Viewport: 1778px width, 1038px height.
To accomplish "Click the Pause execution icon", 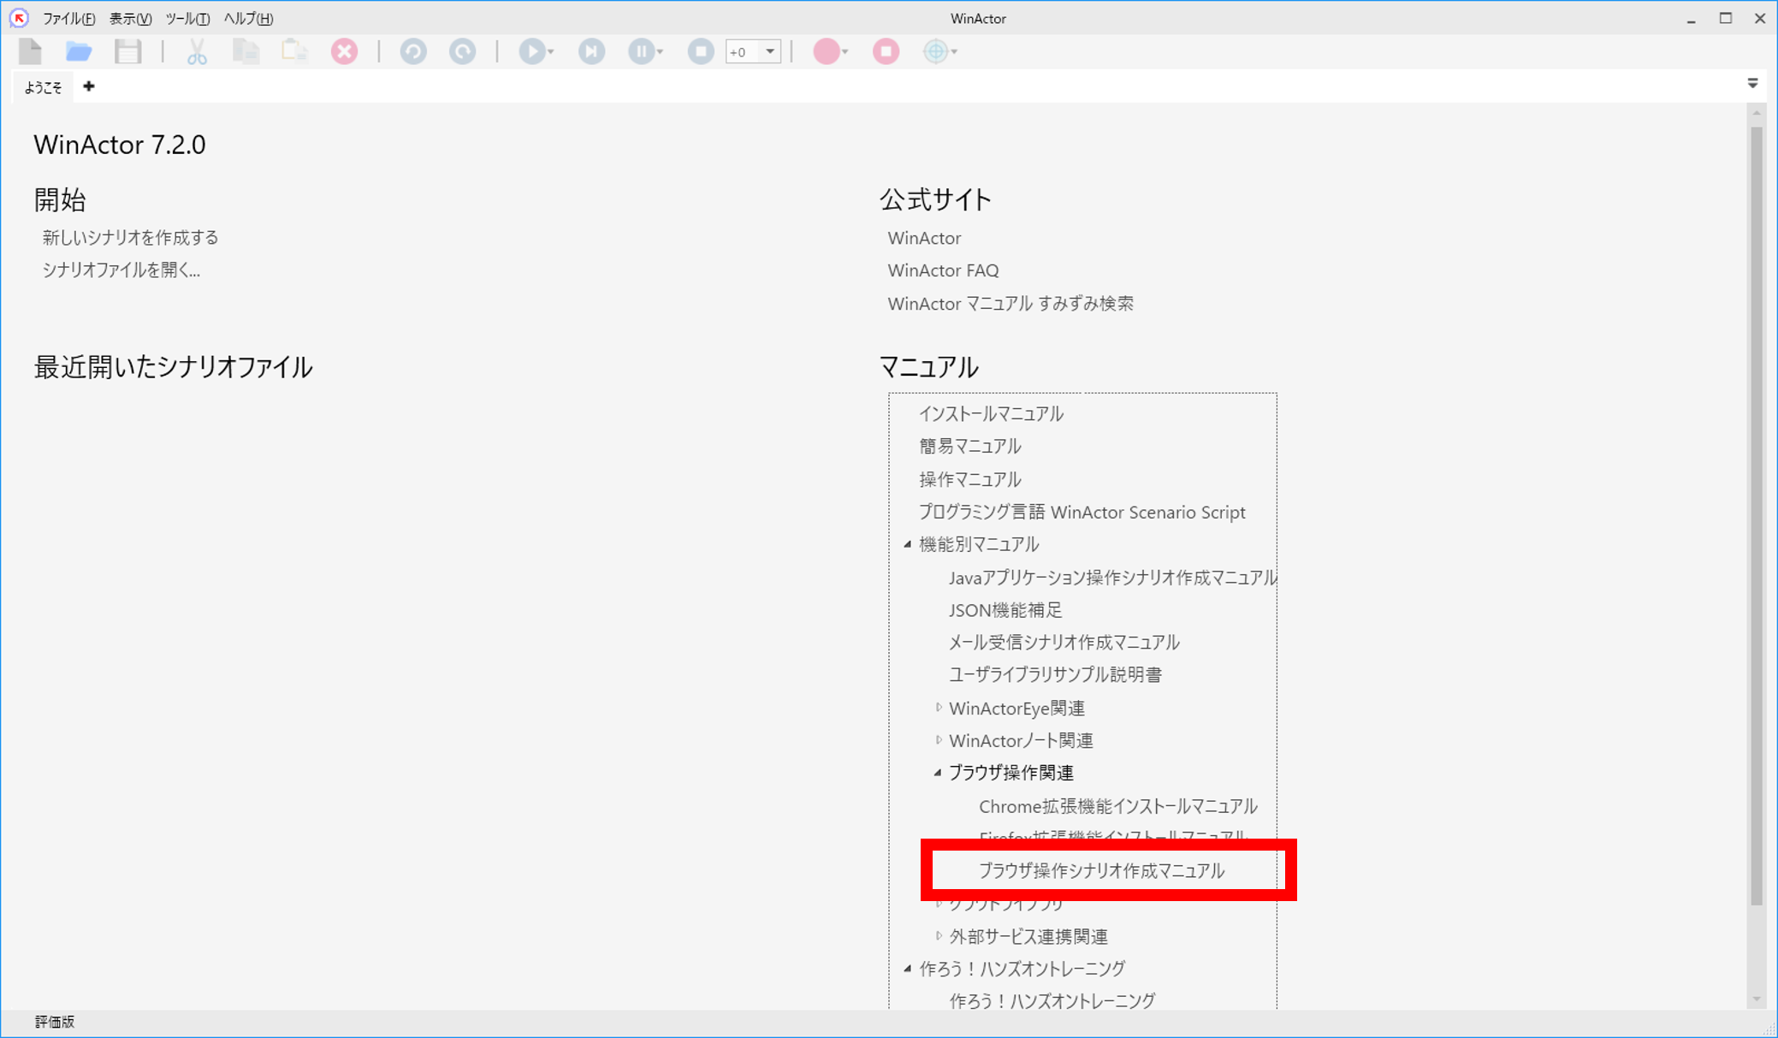I will tap(641, 51).
